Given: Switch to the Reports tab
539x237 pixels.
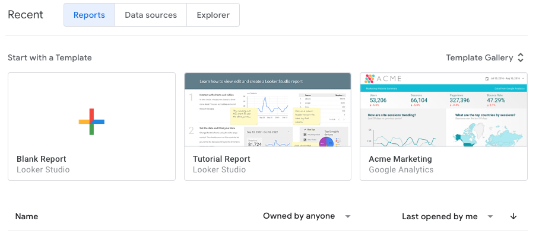Looking at the screenshot, I should 90,15.
